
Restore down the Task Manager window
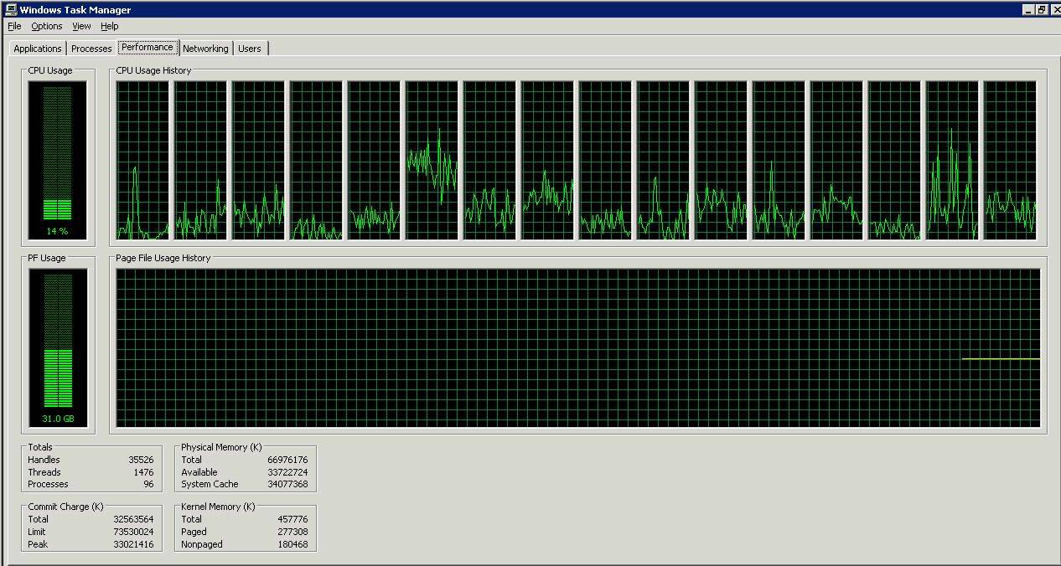click(x=1041, y=10)
